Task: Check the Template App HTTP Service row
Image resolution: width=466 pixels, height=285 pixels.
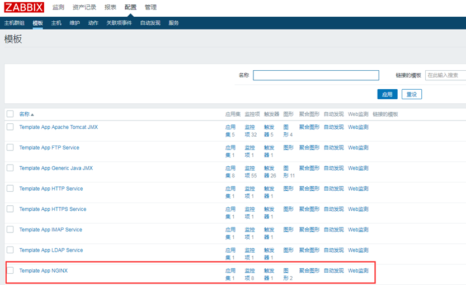Action: tap(10, 188)
